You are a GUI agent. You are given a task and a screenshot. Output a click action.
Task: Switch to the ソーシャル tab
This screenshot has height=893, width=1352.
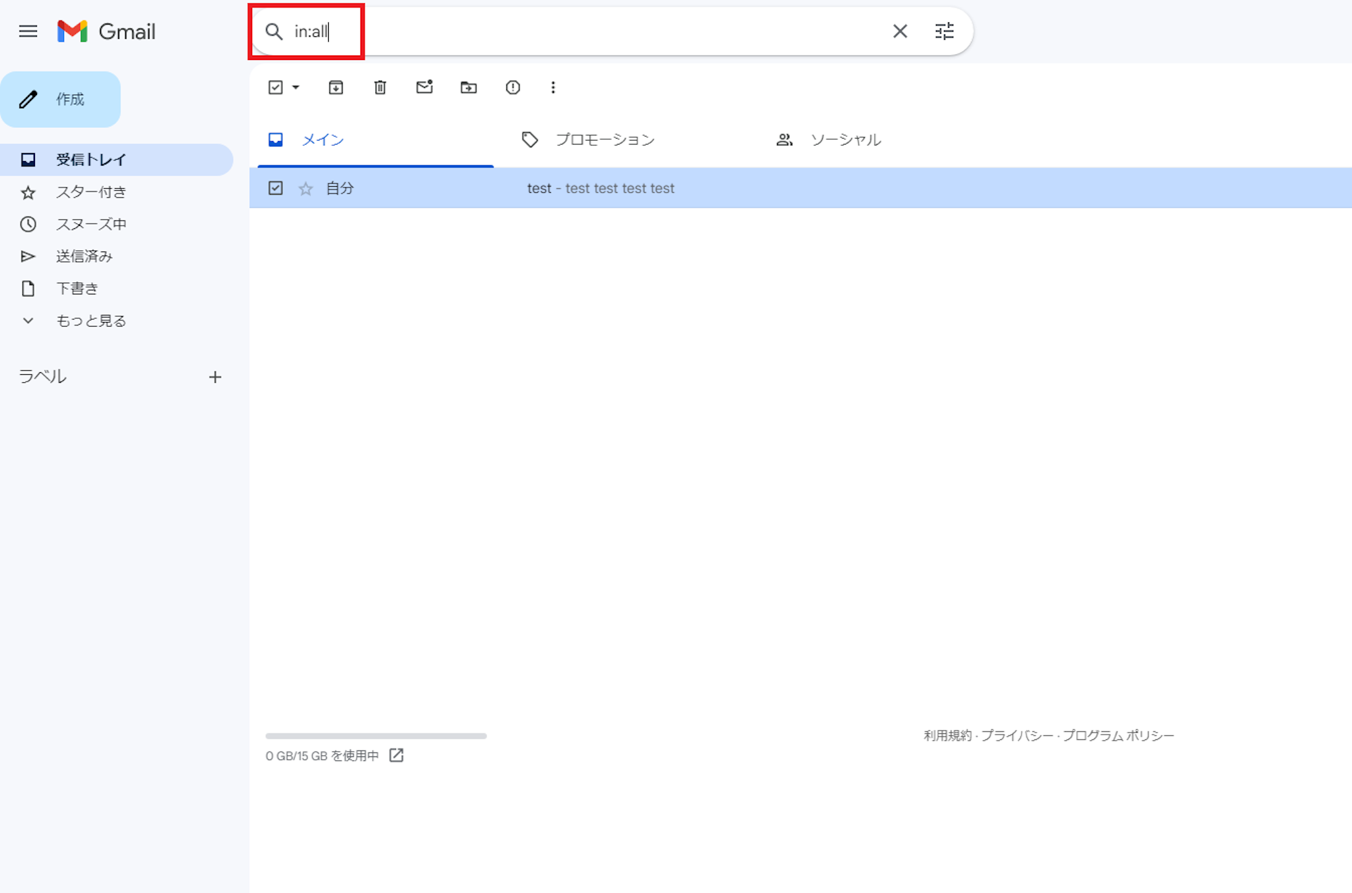pos(845,140)
